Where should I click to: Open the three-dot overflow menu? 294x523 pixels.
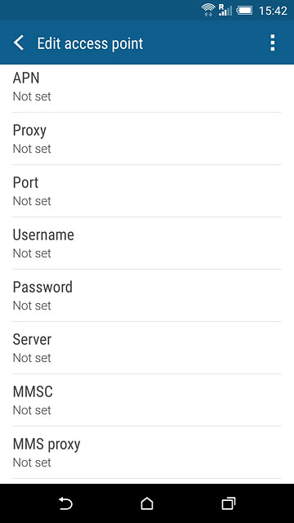point(272,42)
